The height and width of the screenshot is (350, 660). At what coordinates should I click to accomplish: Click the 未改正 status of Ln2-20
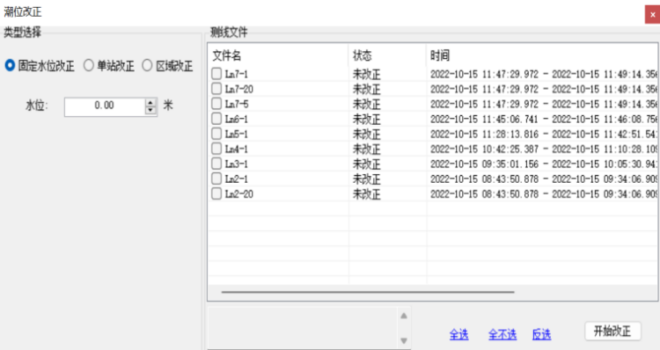click(x=367, y=194)
